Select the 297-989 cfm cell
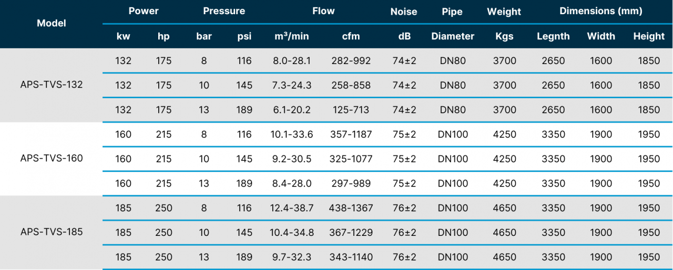The height and width of the screenshot is (270, 673). tap(351, 183)
